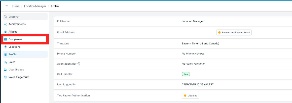Click the Voice Fingerprint icon
292x103 pixels.
(5, 77)
